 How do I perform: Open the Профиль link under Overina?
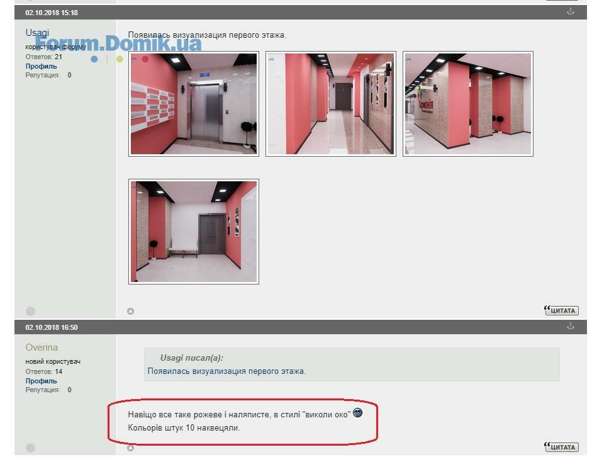(41, 381)
